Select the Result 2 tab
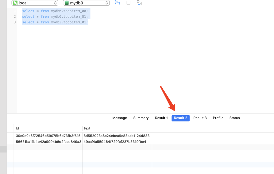 [181, 118]
